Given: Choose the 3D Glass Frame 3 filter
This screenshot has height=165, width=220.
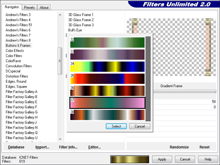Looking at the screenshot, I should click(x=81, y=25).
